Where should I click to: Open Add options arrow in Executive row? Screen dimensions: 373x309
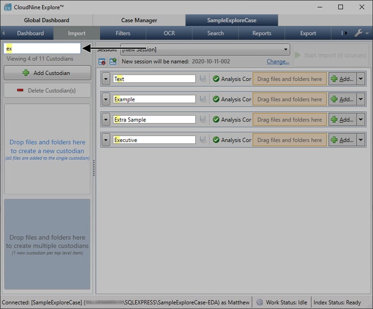tap(361, 140)
